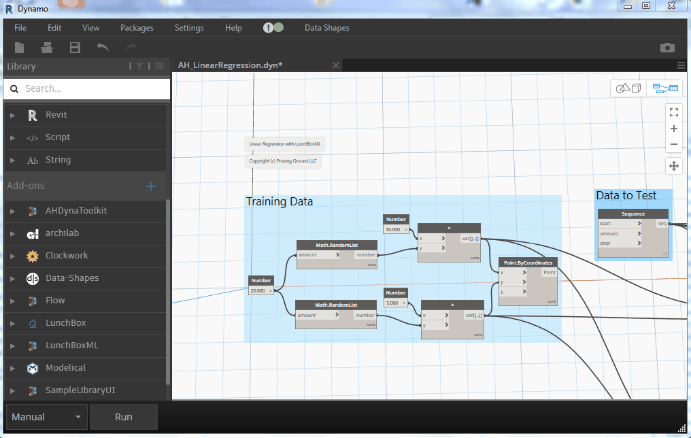691x438 pixels.
Task: Click the Training Data group title
Action: tap(280, 202)
